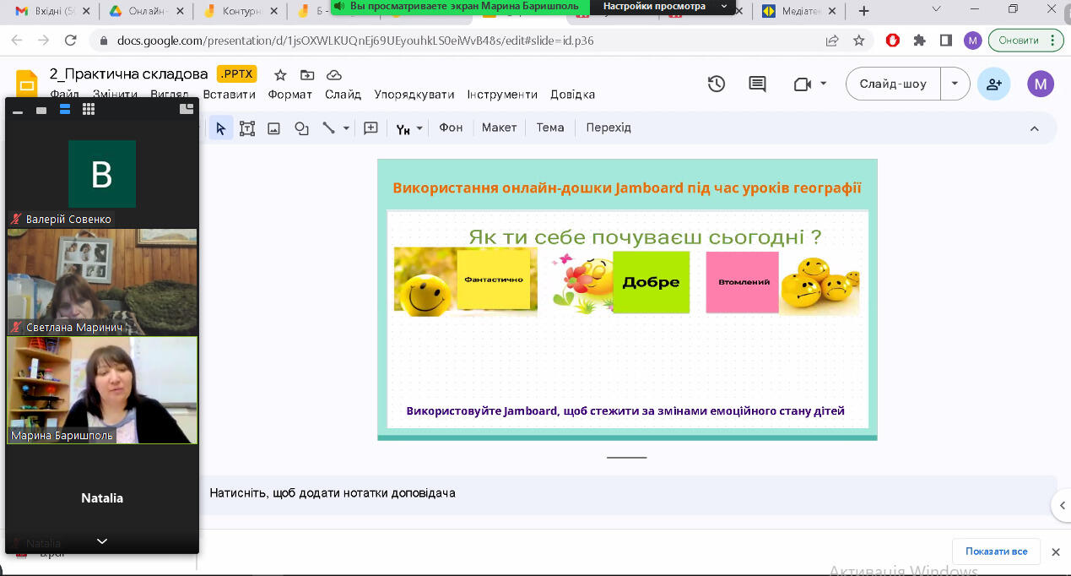Move the presentation to a folder

point(307,75)
